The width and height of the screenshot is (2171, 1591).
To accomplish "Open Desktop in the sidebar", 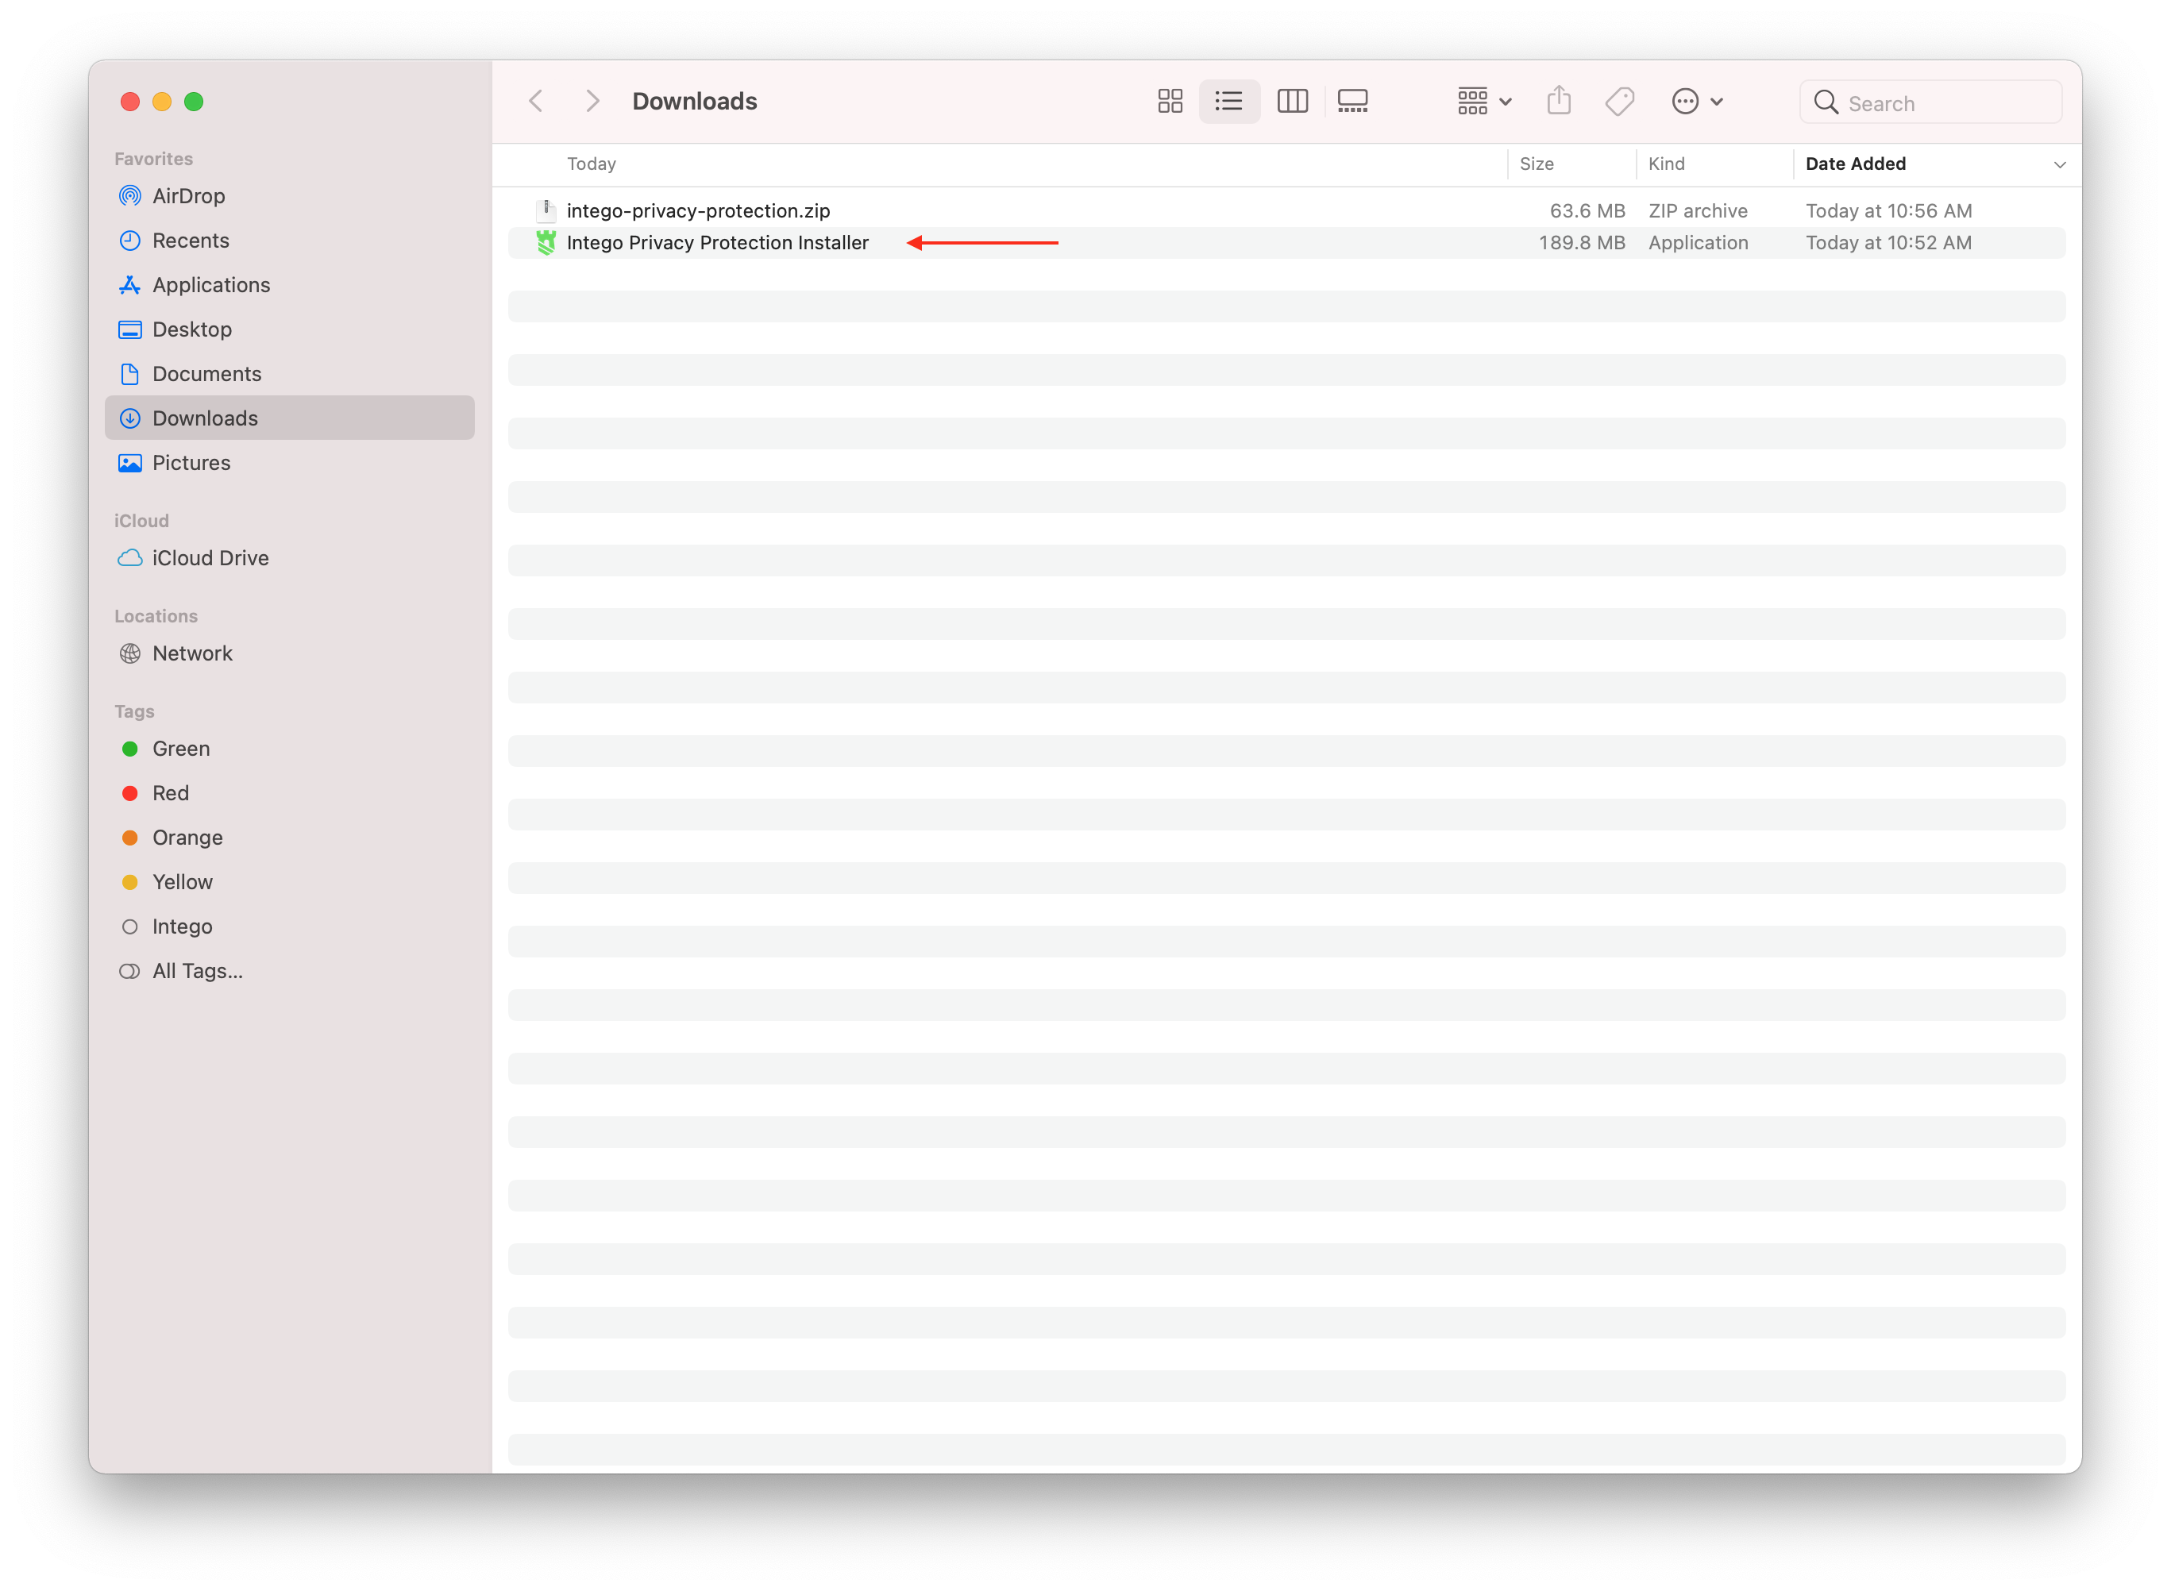I will tap(289, 329).
